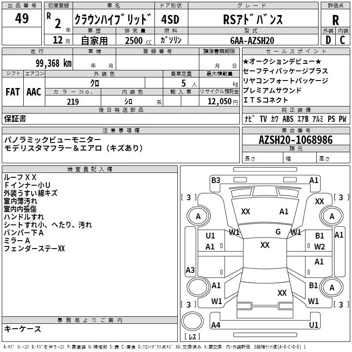Click the A3 mark on left side sill
This screenshot has width=352, height=352.
(190, 270)
